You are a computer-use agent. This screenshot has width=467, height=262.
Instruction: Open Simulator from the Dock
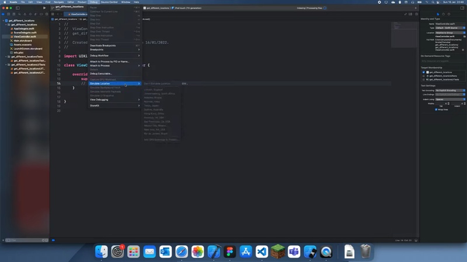tap(310, 252)
